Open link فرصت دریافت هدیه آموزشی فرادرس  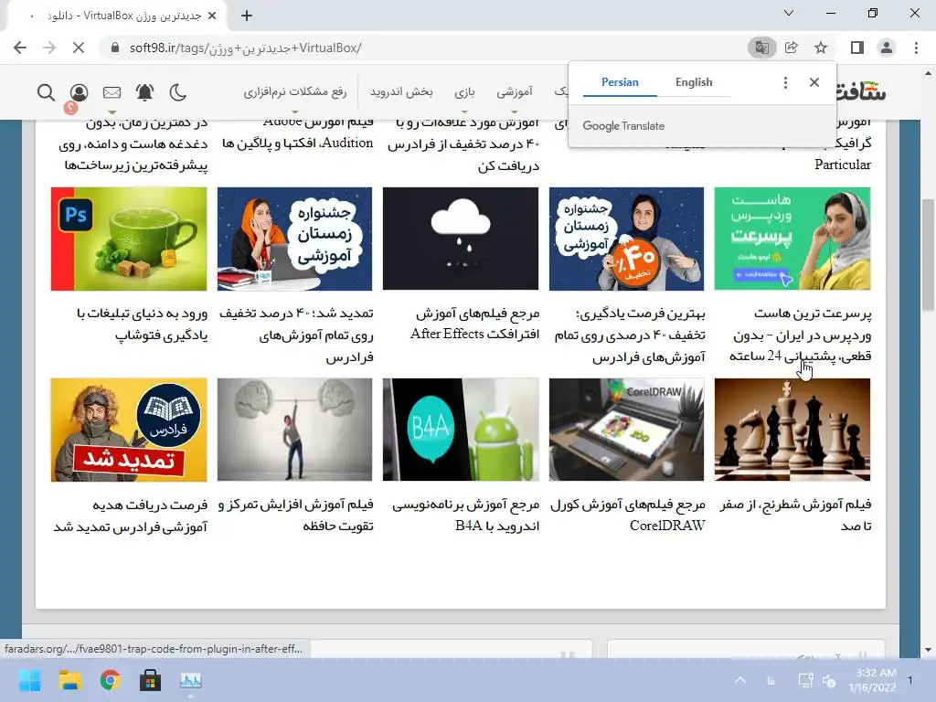(x=130, y=516)
